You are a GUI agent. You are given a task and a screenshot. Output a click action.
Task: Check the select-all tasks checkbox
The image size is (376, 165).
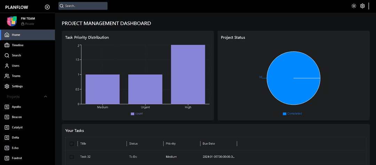pyautogui.click(x=72, y=143)
